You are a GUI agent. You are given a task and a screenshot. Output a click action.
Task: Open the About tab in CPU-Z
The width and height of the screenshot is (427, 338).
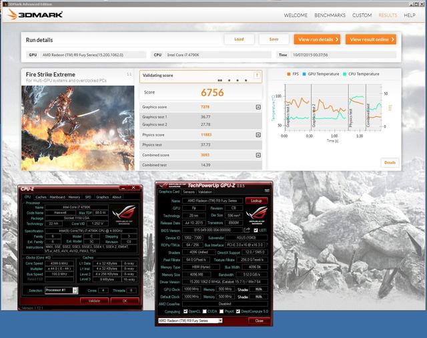pyautogui.click(x=117, y=197)
